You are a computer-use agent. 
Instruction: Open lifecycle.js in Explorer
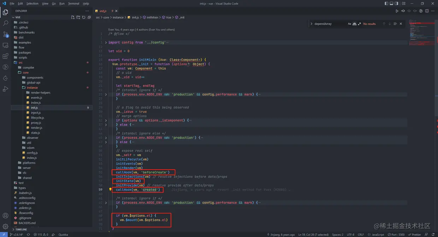(x=37, y=117)
